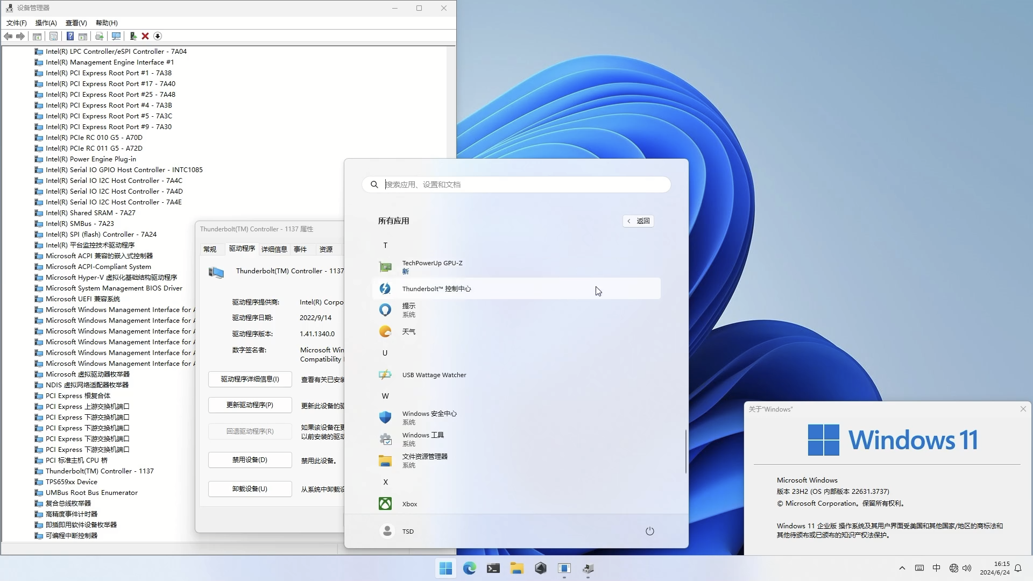Click the disable device down-arrow toolbar icon
The image size is (1033, 581).
click(x=158, y=36)
